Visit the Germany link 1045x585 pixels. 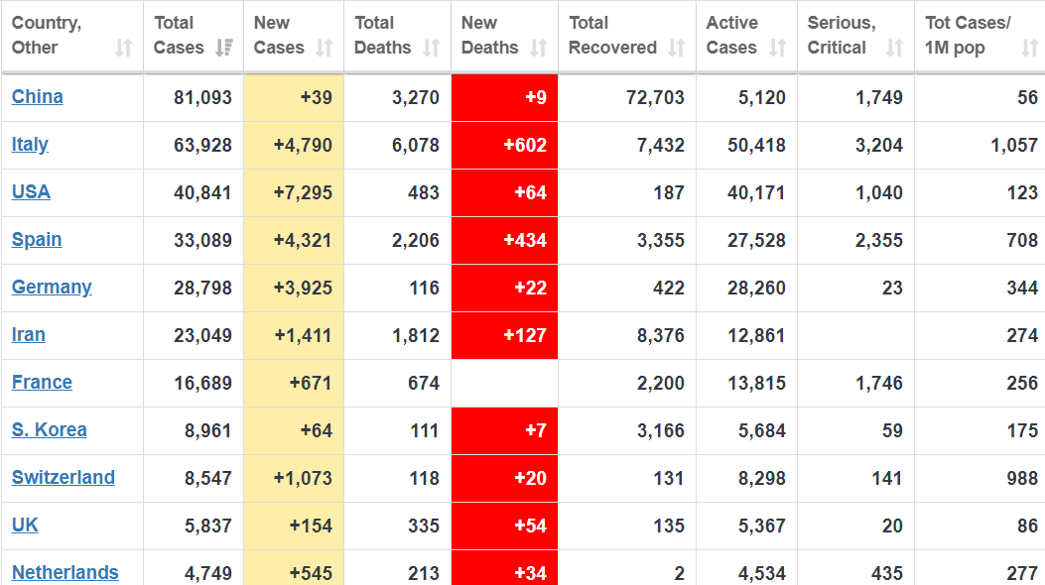[x=52, y=288]
